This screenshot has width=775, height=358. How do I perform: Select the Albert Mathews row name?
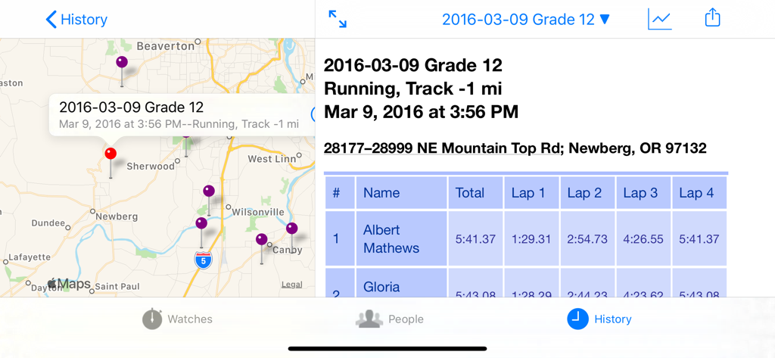[391, 239]
